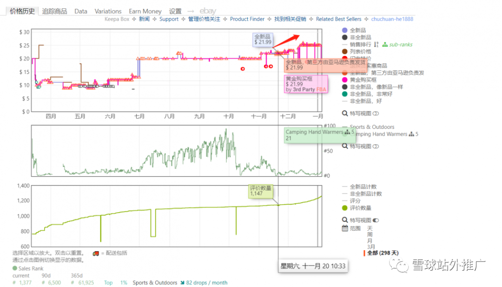Select the 周 range option

370,234
